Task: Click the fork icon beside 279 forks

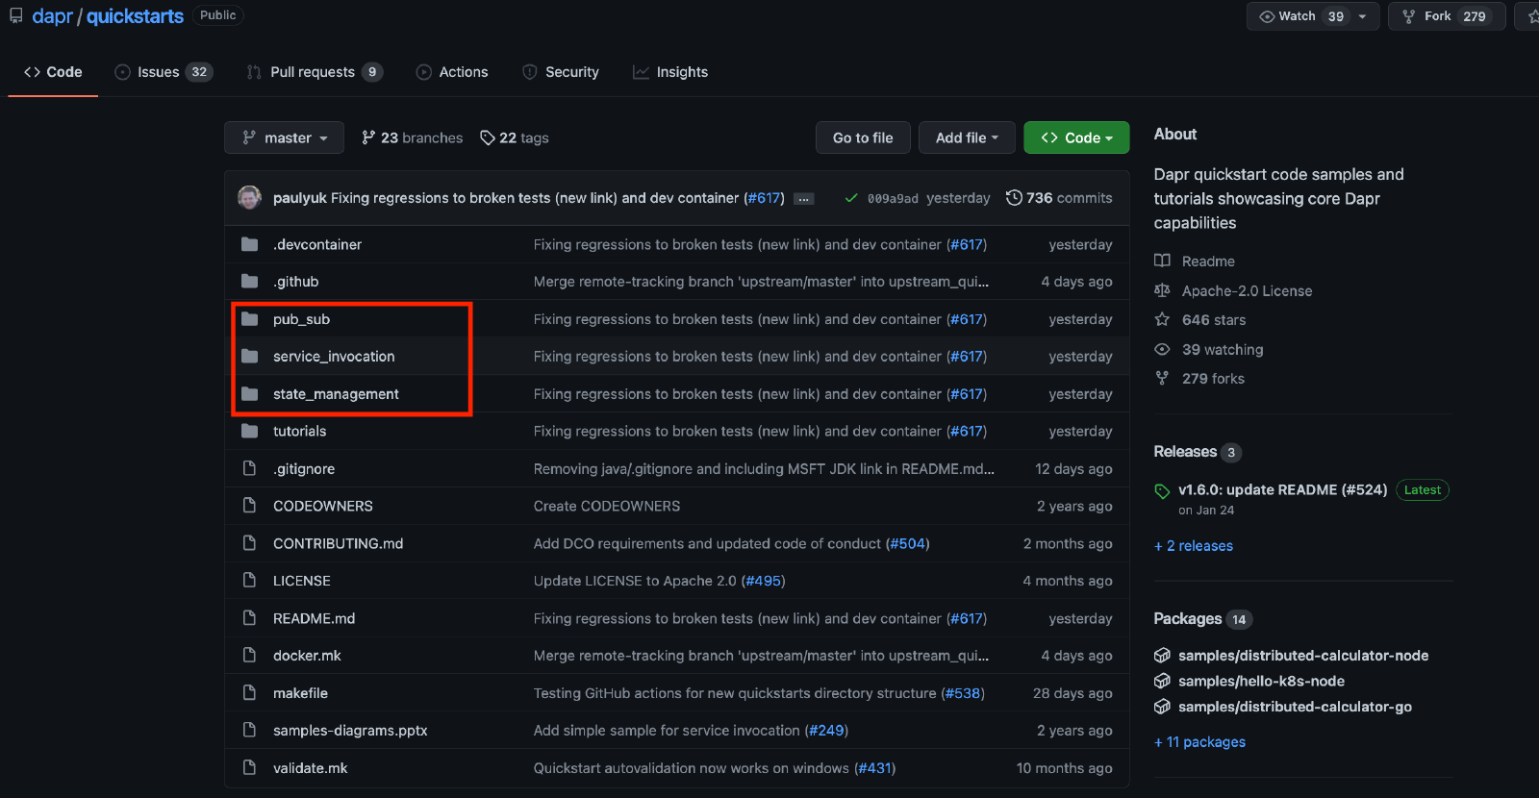Action: 1162,378
